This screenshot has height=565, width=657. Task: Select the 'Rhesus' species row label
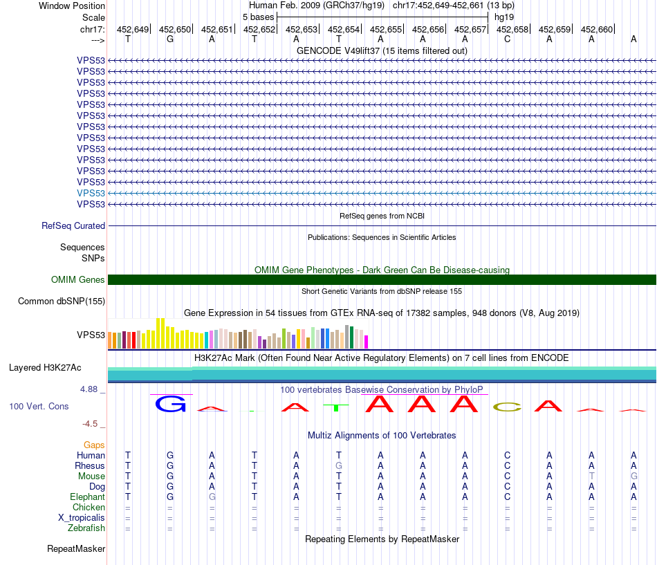90,465
